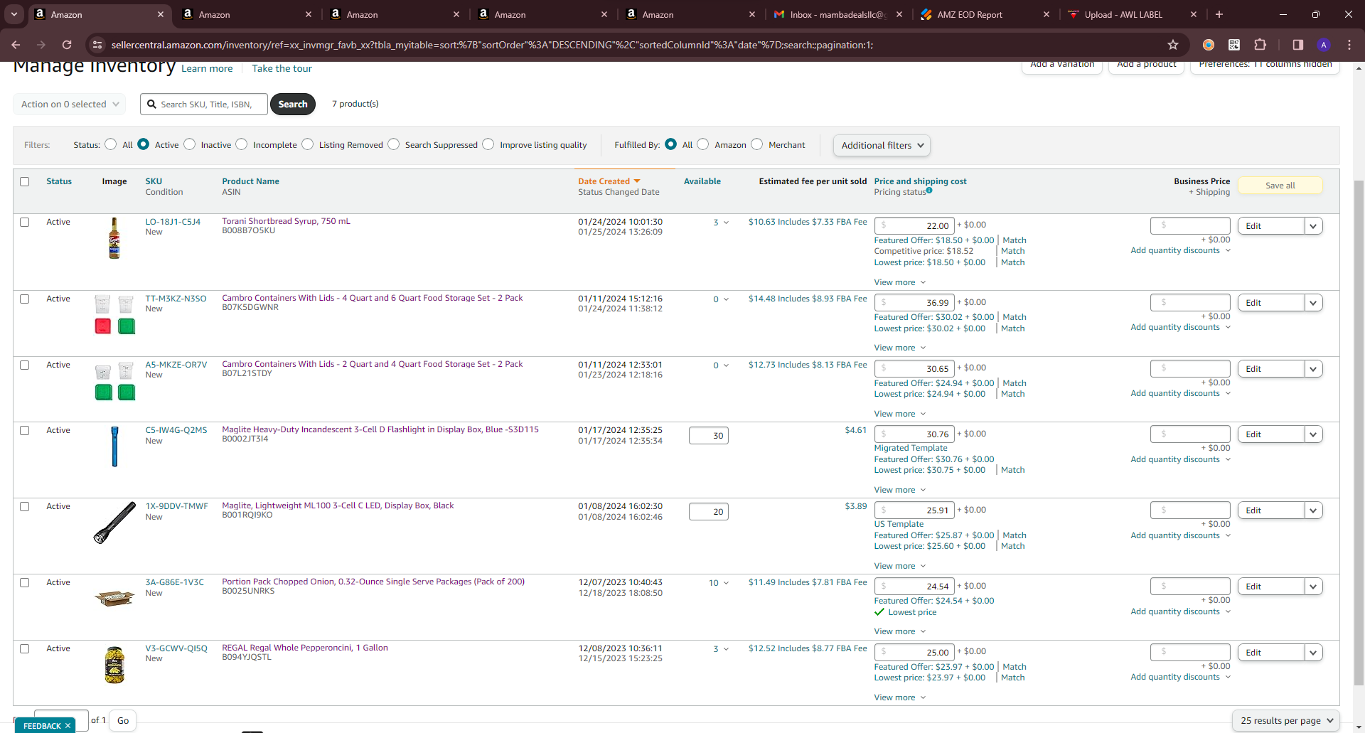Edit the 22.00 price field for Torani Syrup
The image size is (1365, 733).
click(914, 226)
